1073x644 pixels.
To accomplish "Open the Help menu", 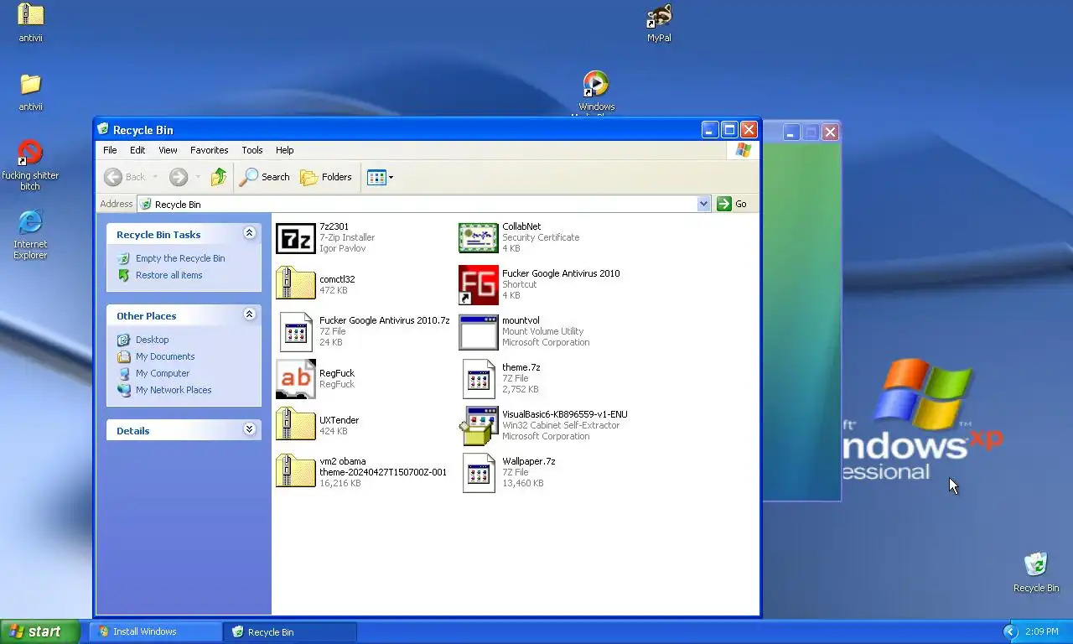I will pyautogui.click(x=285, y=150).
